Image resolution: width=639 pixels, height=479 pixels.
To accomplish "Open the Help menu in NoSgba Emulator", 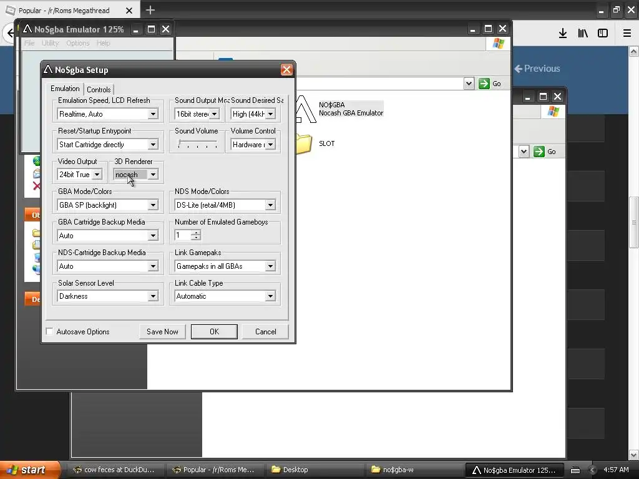I will click(103, 43).
